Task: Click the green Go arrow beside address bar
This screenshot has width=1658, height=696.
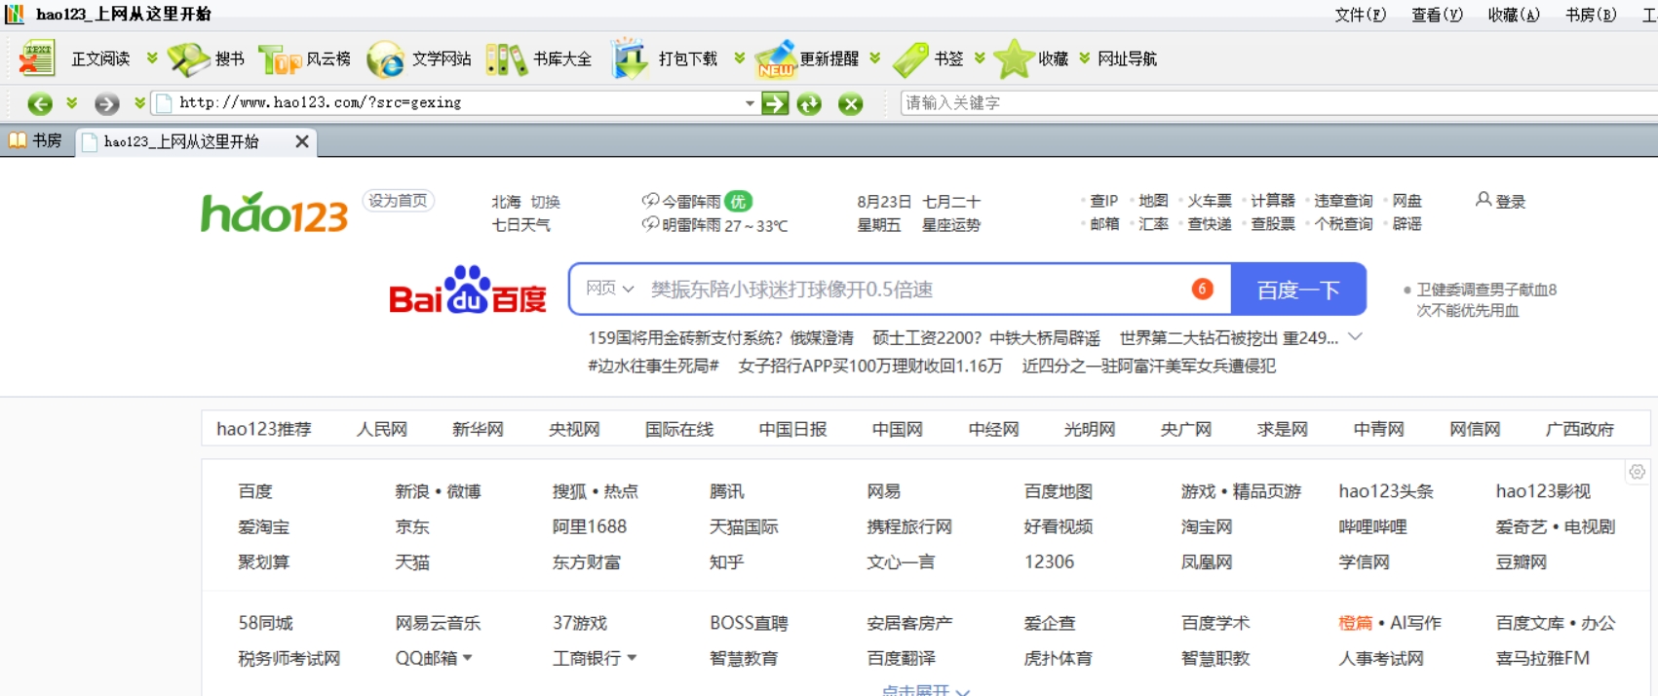Action: click(775, 103)
